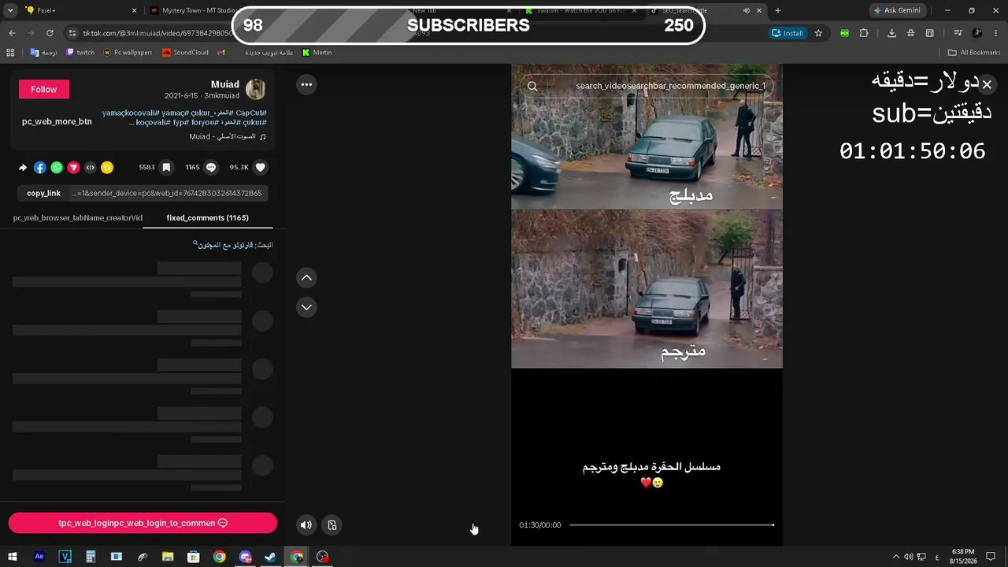Open the original sound by Muiad link

pyautogui.click(x=228, y=136)
